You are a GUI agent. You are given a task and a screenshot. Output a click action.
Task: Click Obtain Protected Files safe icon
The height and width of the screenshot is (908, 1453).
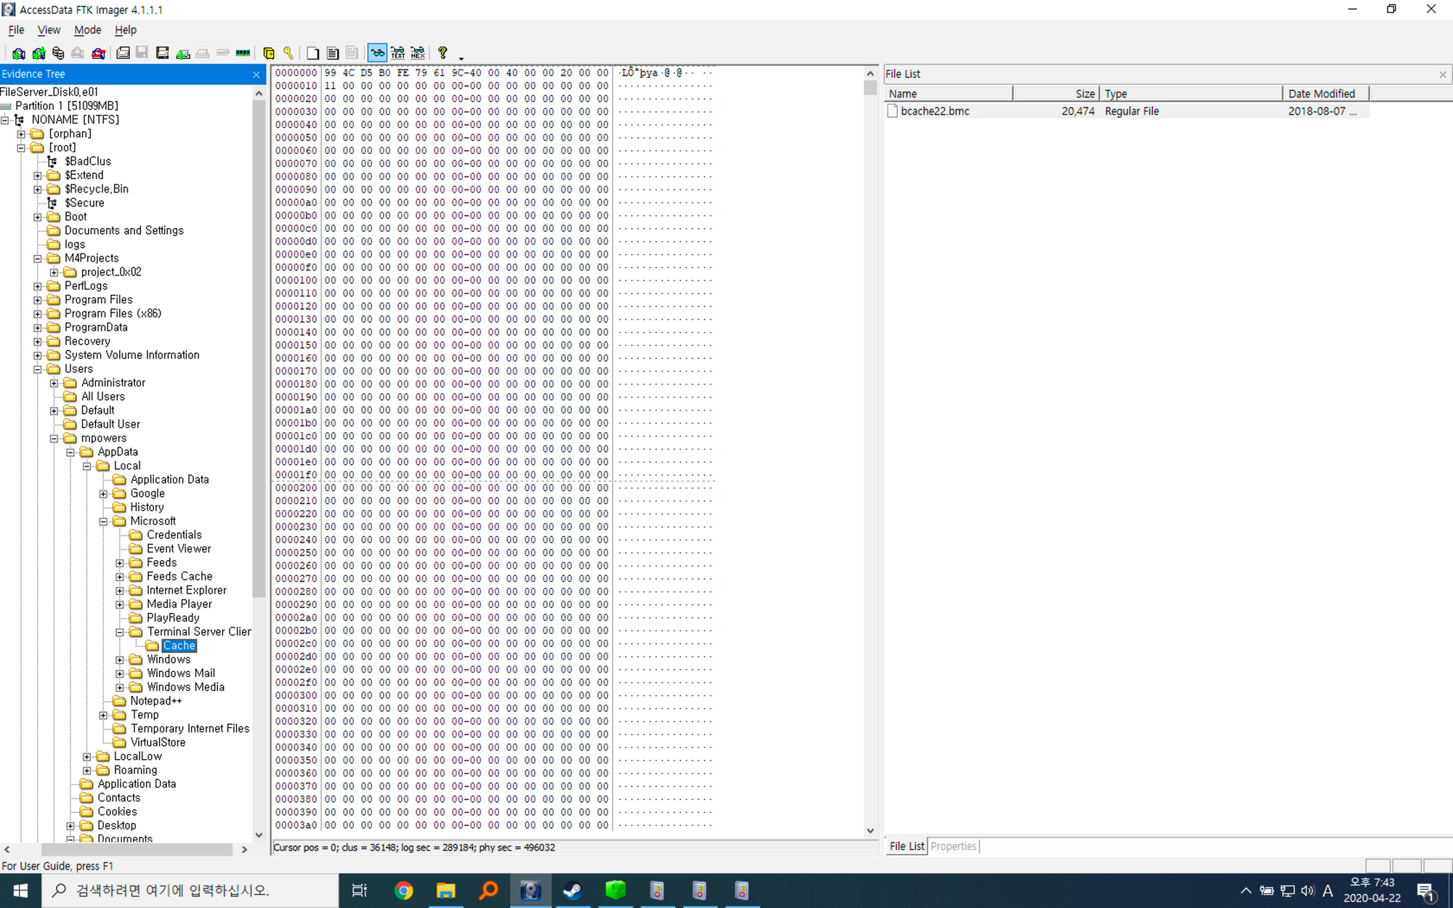[269, 53]
